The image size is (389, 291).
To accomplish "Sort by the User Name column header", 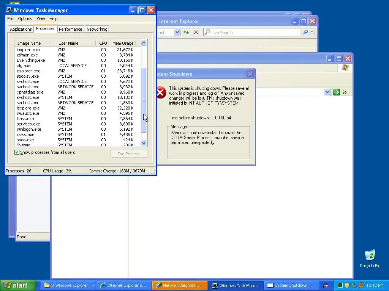I will click(x=75, y=43).
